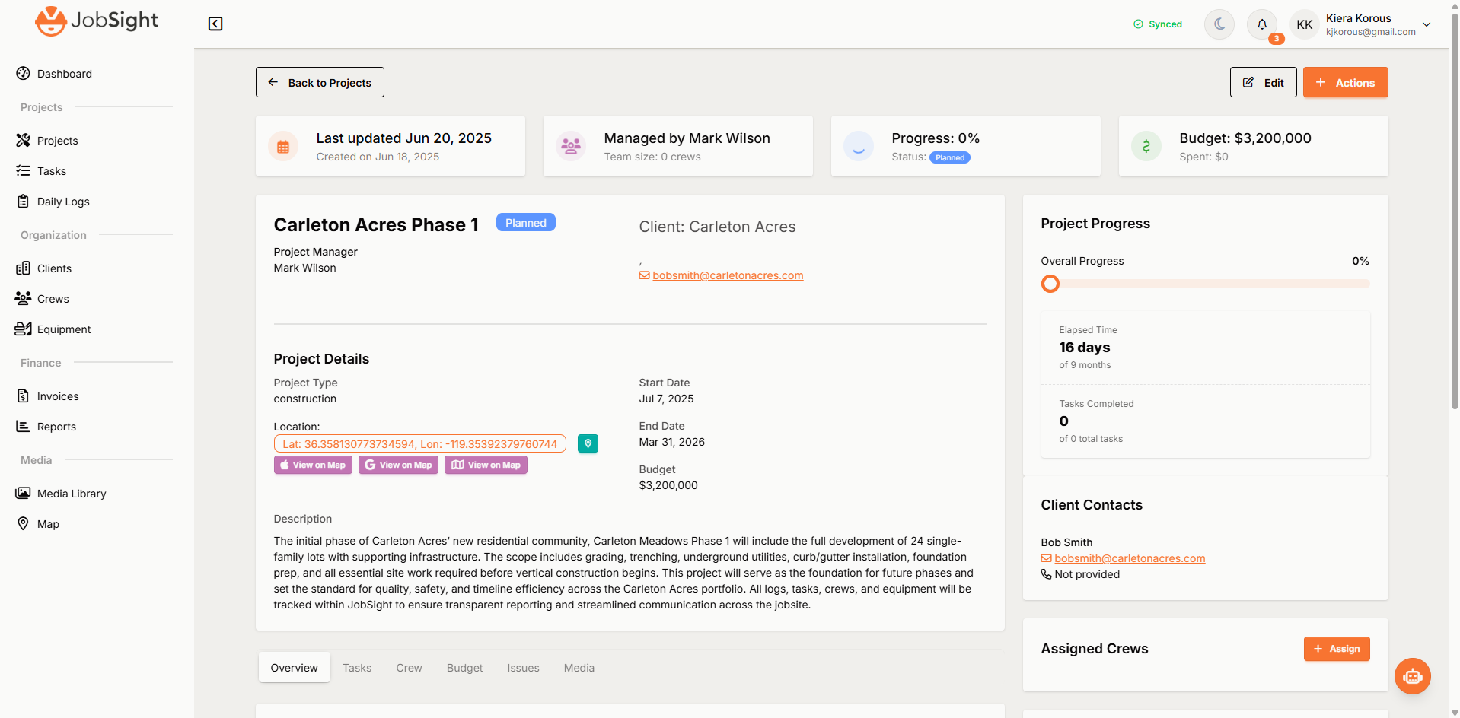Open Daily Logs in sidebar
The width and height of the screenshot is (1460, 718).
[x=53, y=202]
